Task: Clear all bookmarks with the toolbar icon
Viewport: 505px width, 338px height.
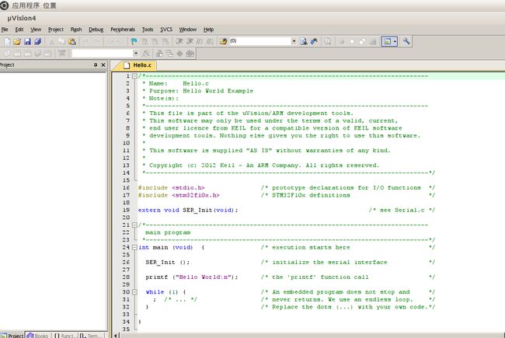Action: (165, 41)
